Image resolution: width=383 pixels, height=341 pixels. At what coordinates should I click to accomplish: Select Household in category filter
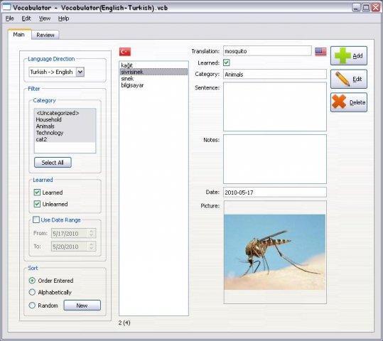point(65,119)
